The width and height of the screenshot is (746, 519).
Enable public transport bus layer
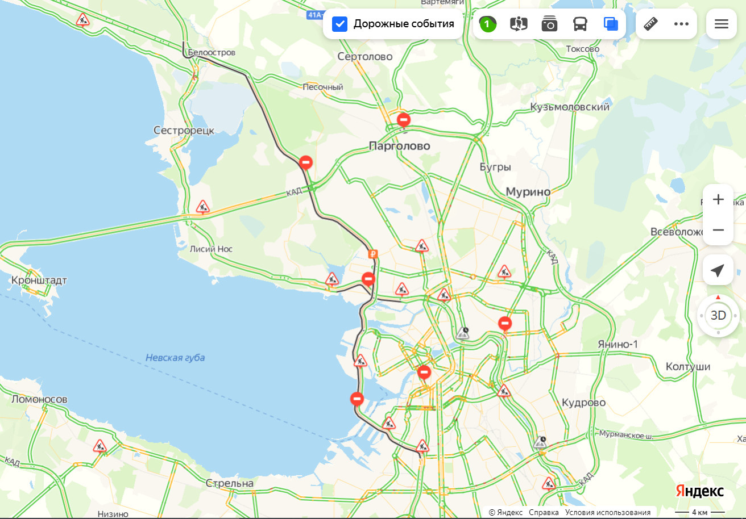(x=580, y=24)
